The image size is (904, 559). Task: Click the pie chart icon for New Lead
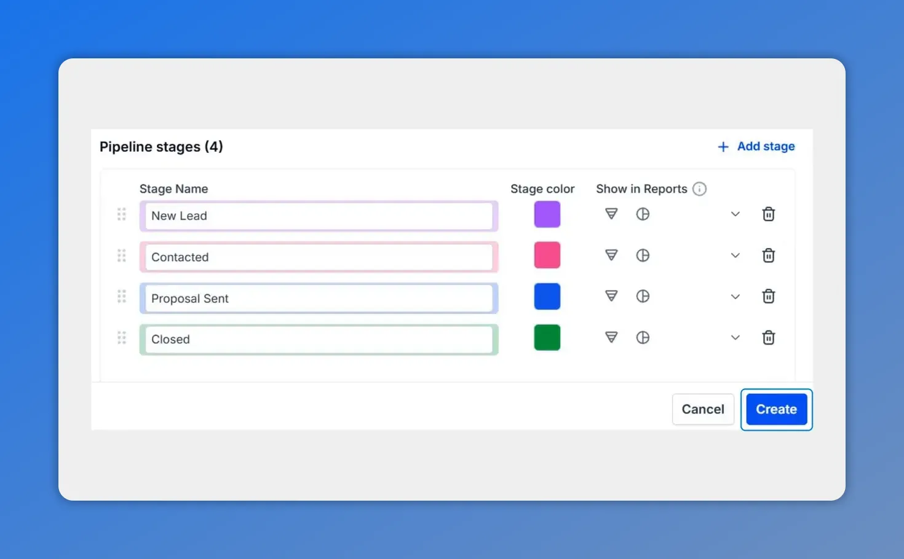pos(643,214)
